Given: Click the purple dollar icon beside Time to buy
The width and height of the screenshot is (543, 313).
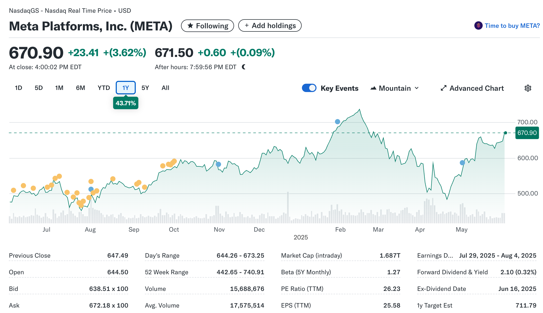Looking at the screenshot, I should click(x=478, y=25).
